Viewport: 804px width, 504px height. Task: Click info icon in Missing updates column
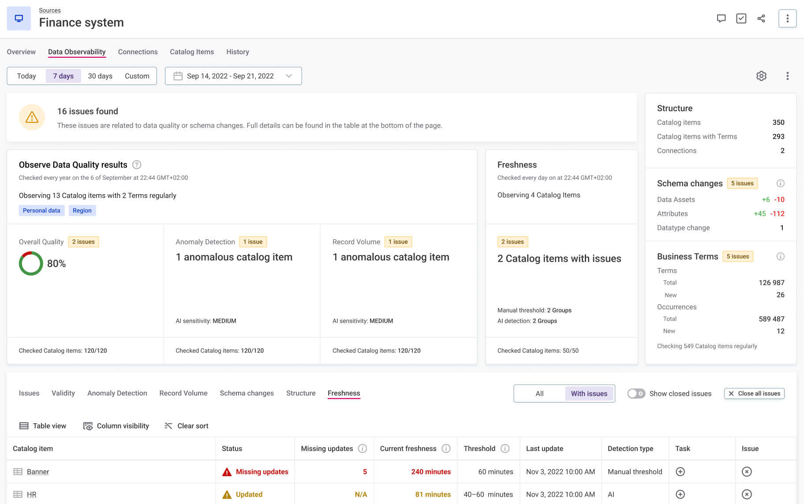(x=363, y=448)
